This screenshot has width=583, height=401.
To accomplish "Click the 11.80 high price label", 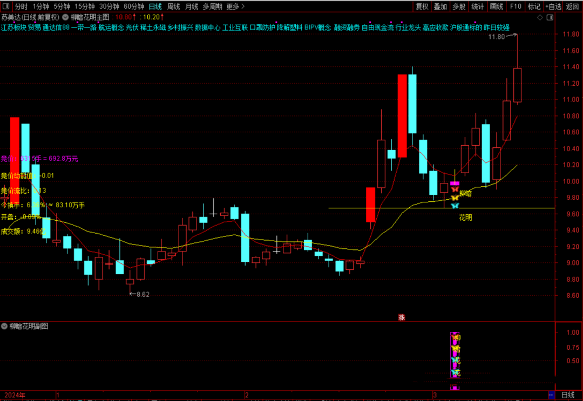I will (x=497, y=37).
